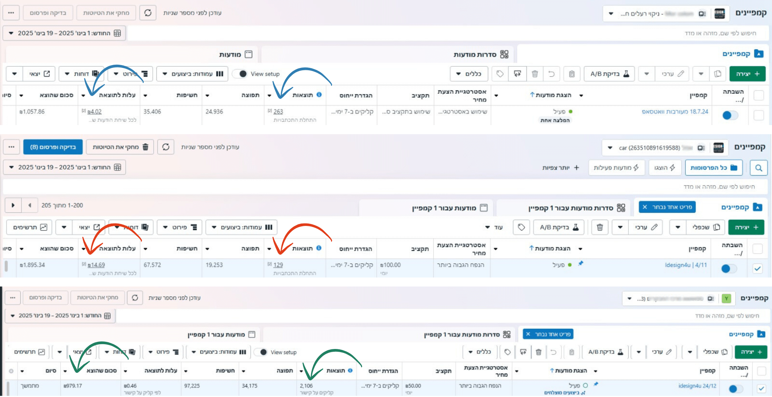Click the plus icon of יותר מציפים filter
This screenshot has width=772, height=397.
pos(577,168)
